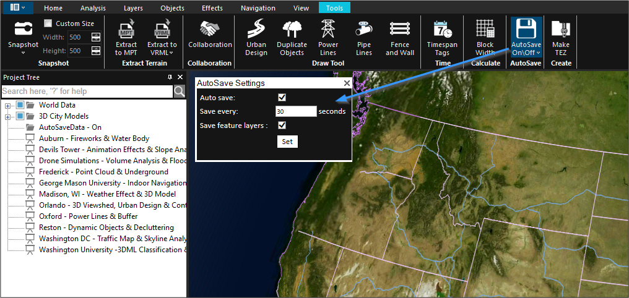629x298 pixels.
Task: Switch to the Analysis ribbon tab
Action: coord(93,8)
